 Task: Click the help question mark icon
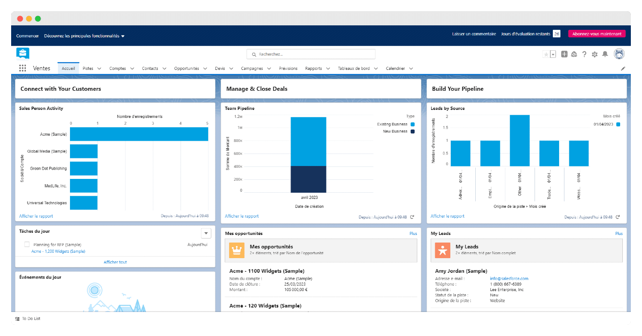pyautogui.click(x=584, y=54)
